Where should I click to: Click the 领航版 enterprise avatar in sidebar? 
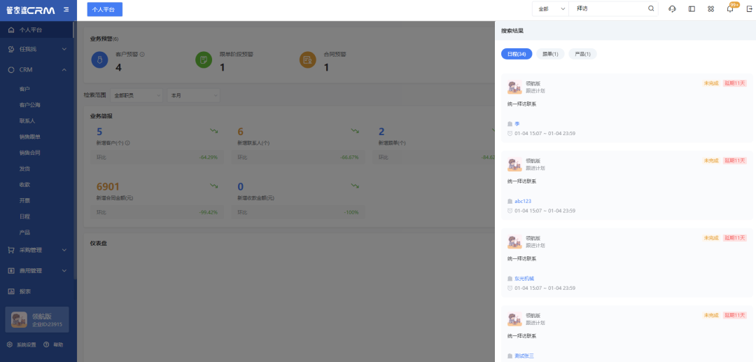(19, 319)
